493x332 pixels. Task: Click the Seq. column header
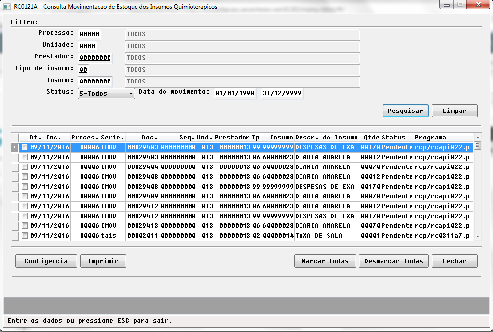pos(178,138)
